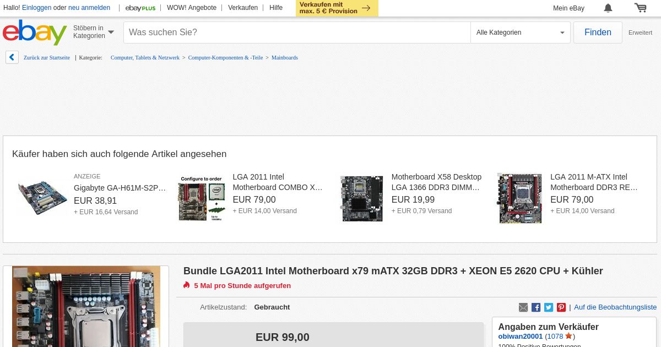Select the EUR 38,91 price text

click(x=95, y=201)
